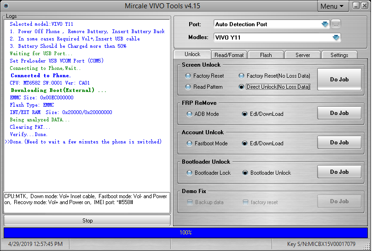Viewport: 377px width, 251px height.
Task: Click Do Job for Account Unlcok
Action: coord(339,143)
